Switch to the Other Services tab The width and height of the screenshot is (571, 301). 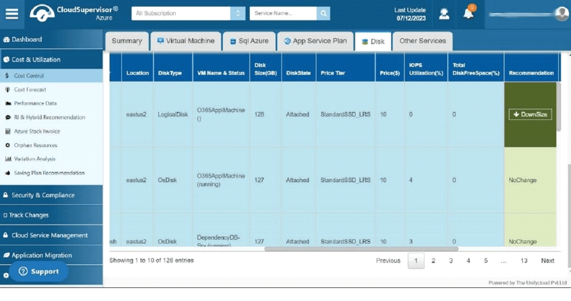pos(423,41)
